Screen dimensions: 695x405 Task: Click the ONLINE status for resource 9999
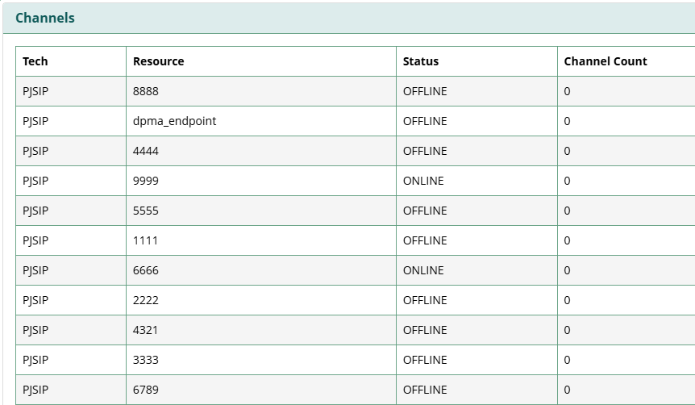point(423,181)
